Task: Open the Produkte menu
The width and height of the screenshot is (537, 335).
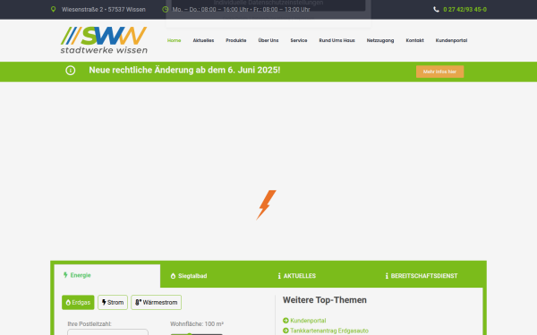Action: (236, 40)
